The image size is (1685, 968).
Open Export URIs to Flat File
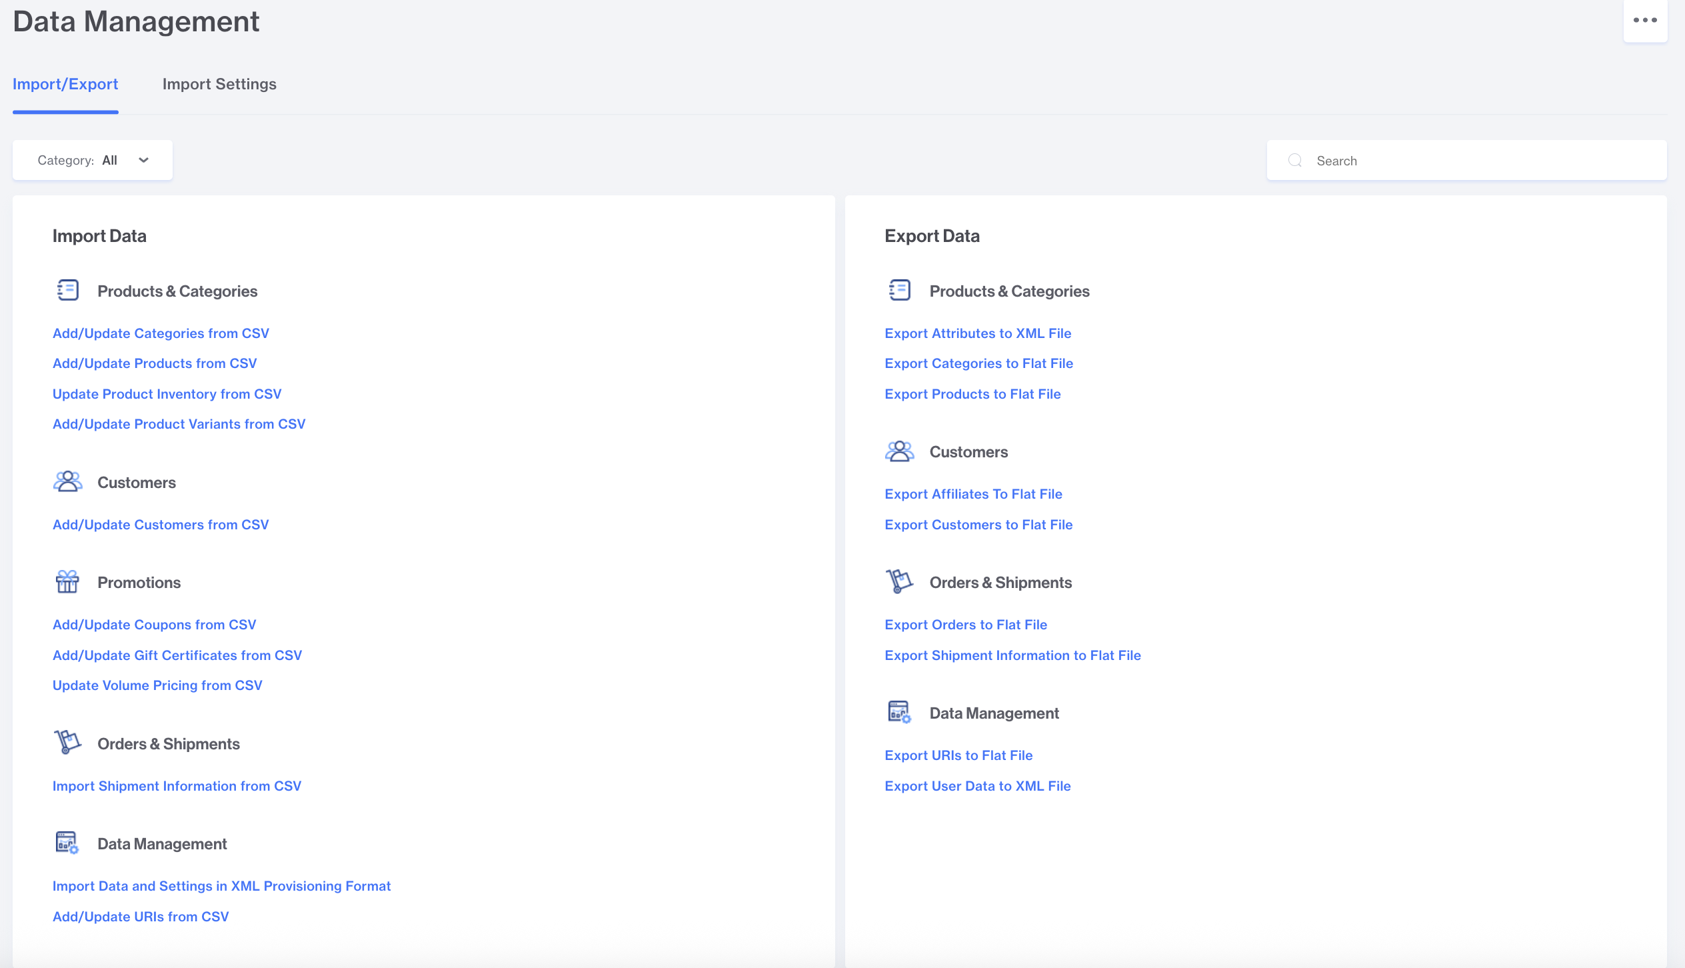click(x=958, y=755)
